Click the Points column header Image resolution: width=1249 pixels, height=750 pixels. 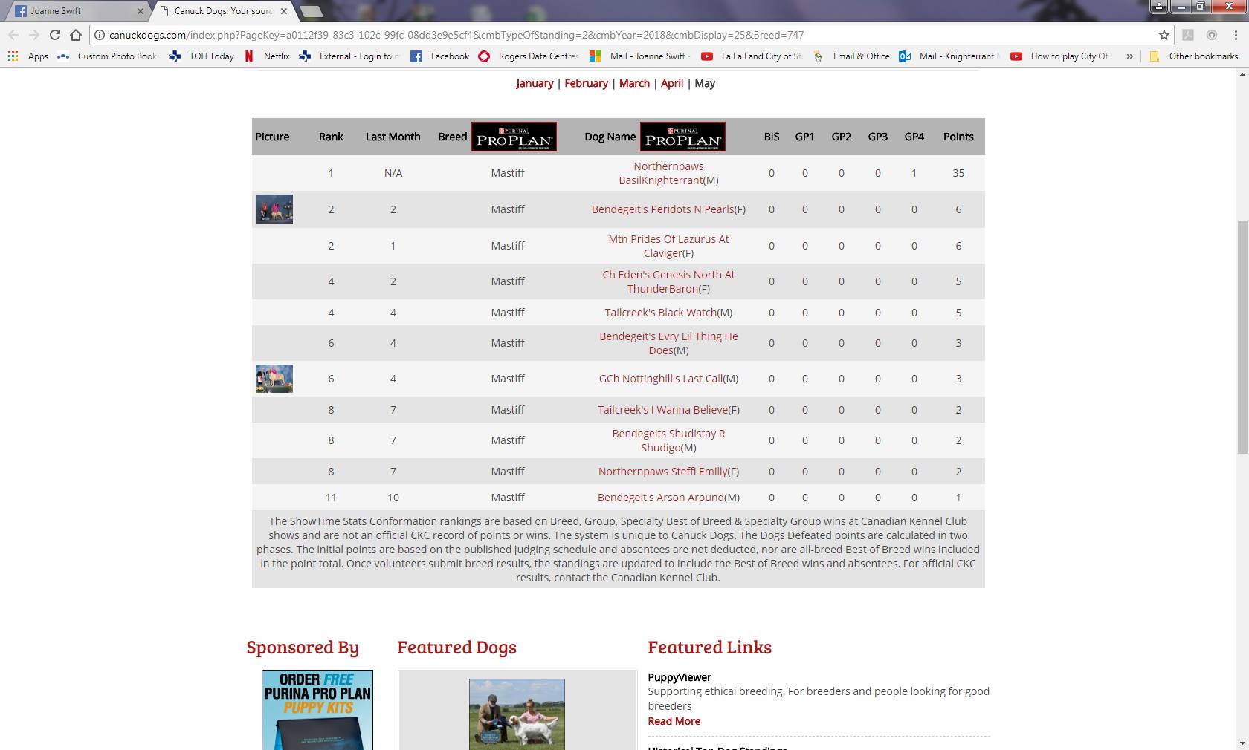click(x=958, y=137)
